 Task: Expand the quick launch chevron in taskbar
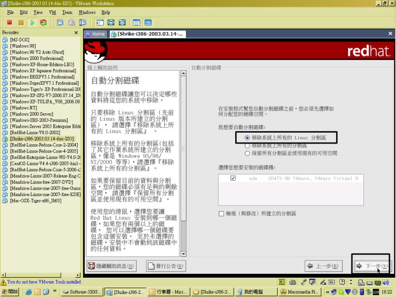pos(55,291)
